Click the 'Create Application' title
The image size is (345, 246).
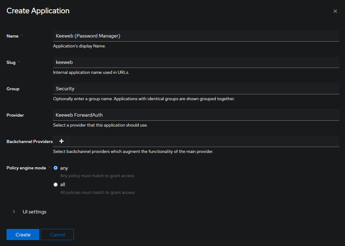point(38,11)
